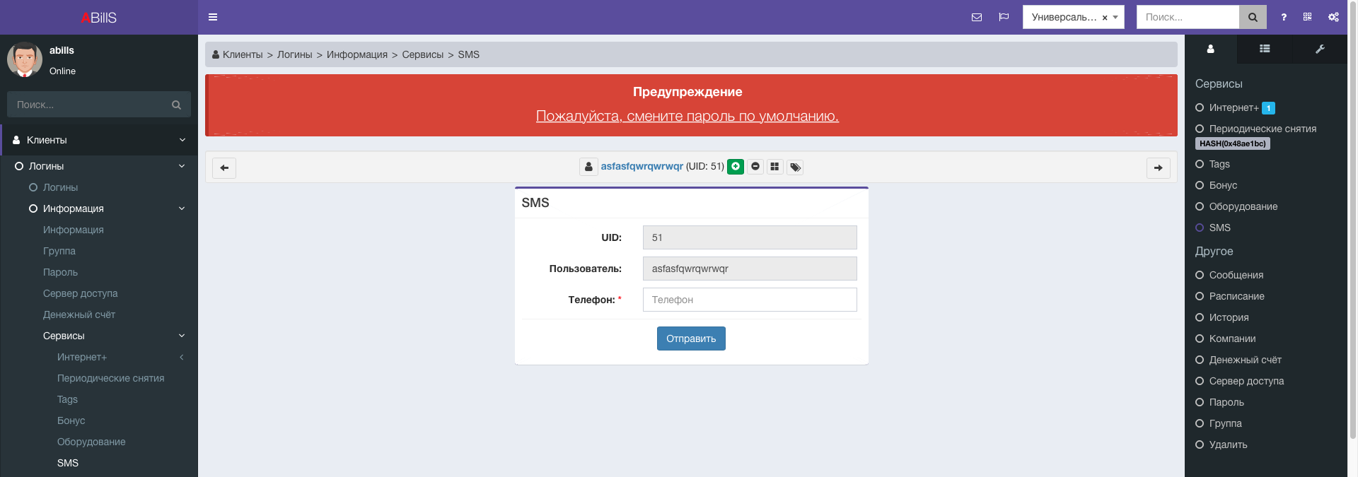
Task: Click the change default password warning link
Action: 687,116
